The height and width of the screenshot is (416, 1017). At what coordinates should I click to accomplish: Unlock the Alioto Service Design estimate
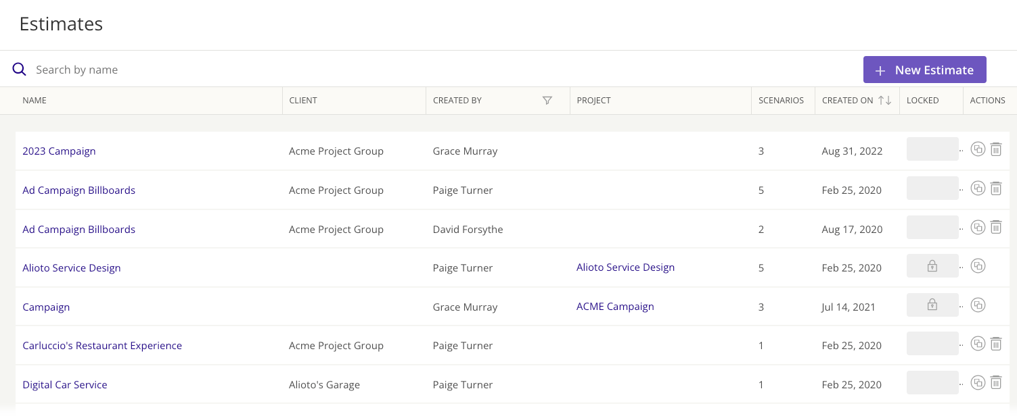[932, 266]
